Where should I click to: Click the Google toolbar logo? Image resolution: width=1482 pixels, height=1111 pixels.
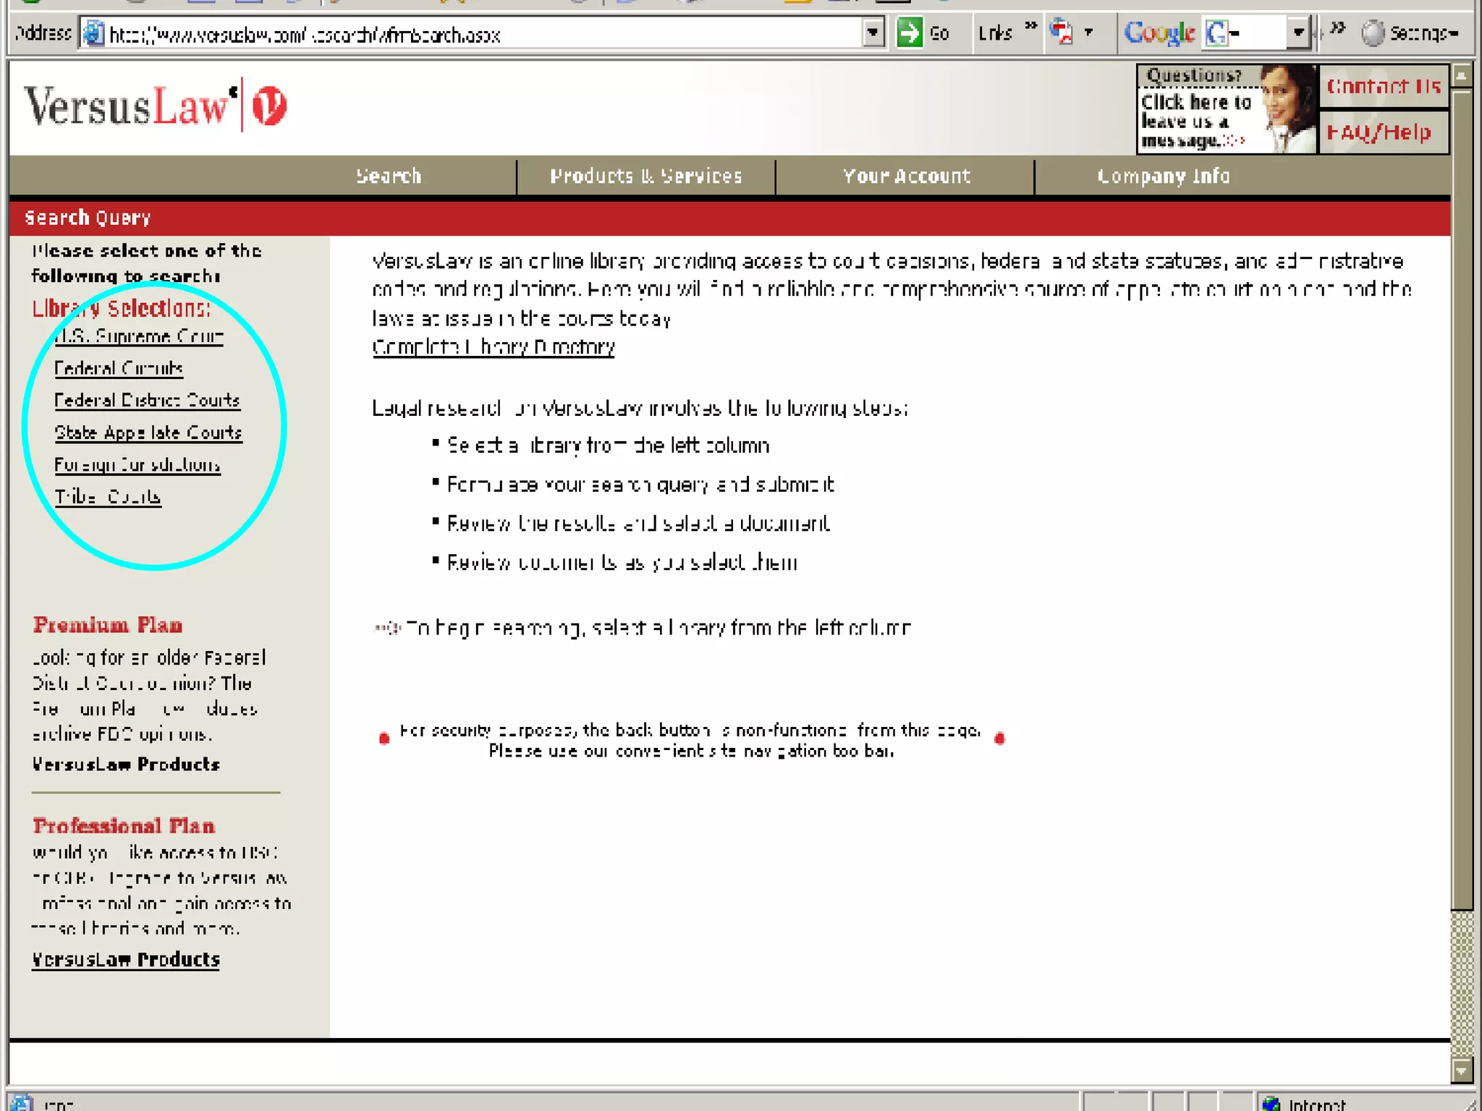pyautogui.click(x=1159, y=33)
